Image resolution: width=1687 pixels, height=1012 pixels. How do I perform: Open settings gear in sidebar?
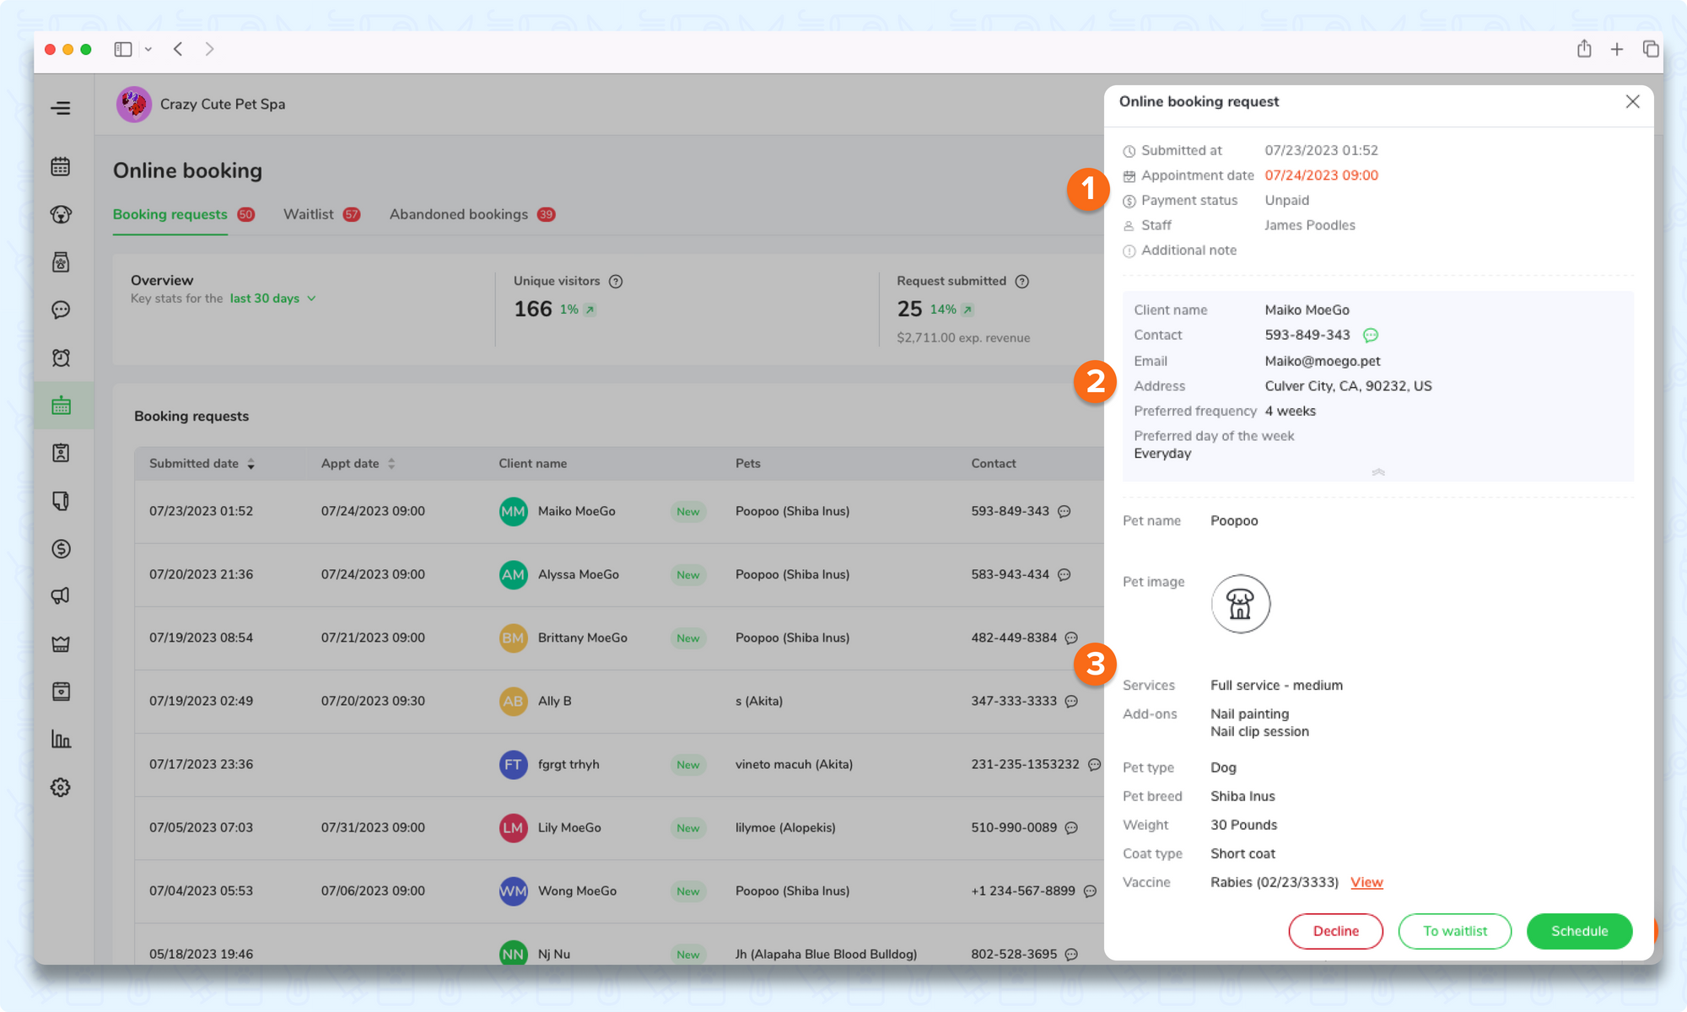coord(60,788)
